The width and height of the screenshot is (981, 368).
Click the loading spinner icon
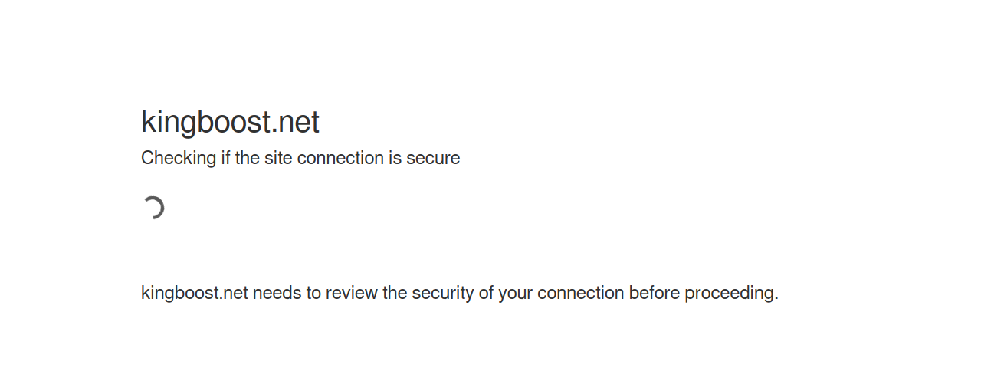(x=153, y=208)
